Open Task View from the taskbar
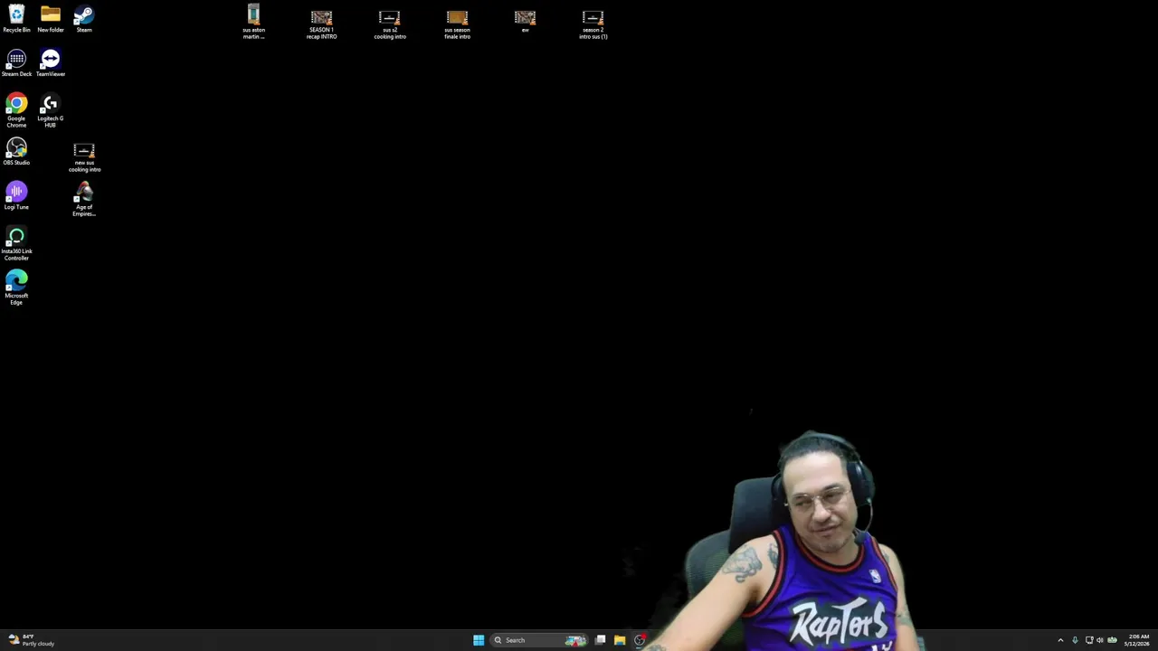 point(600,640)
